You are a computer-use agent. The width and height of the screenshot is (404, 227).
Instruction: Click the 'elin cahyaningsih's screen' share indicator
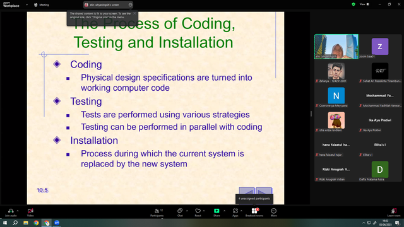(108, 4)
